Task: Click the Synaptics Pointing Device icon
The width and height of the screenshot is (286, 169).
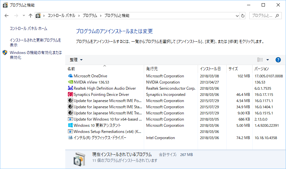Action: point(70,95)
